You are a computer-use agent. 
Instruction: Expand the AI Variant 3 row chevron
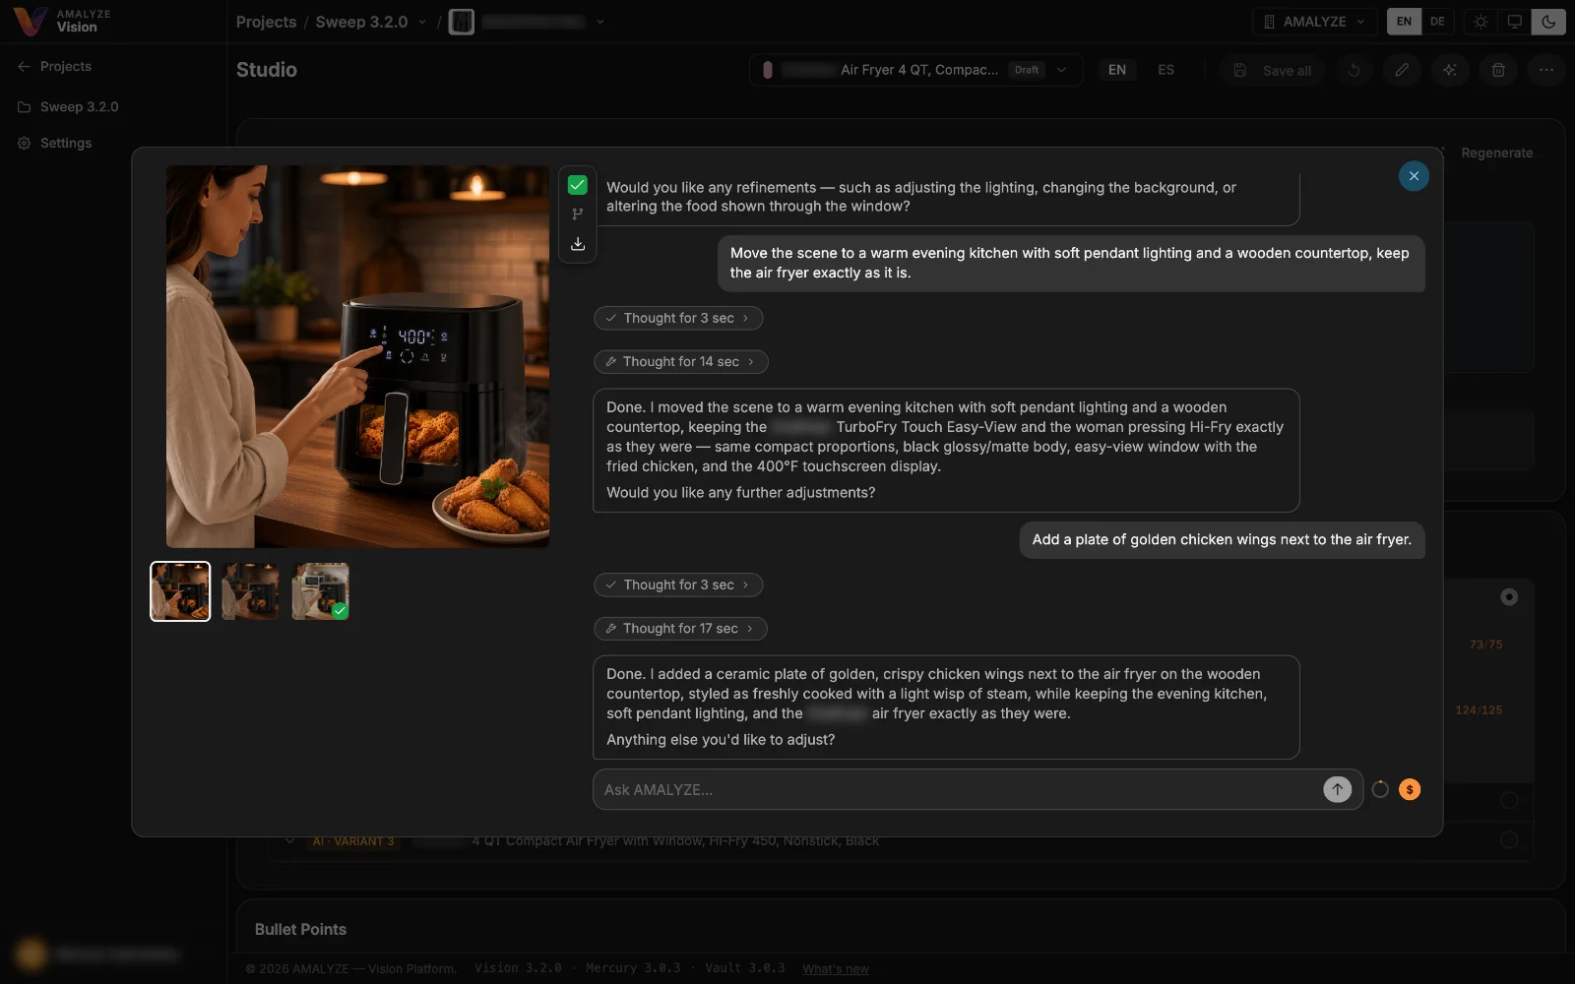(289, 840)
